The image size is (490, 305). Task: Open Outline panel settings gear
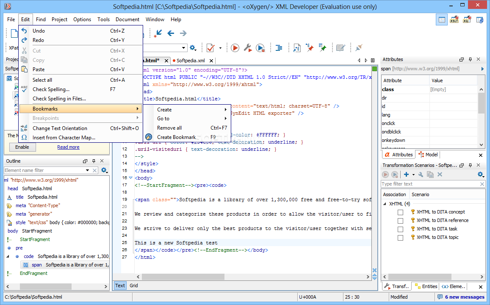[104, 170]
